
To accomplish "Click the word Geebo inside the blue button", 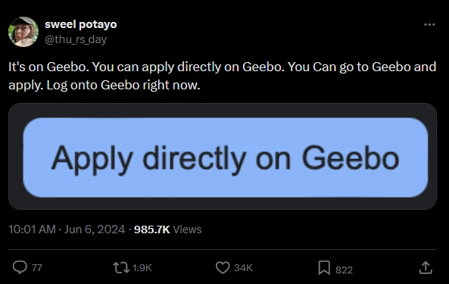I will click(x=351, y=158).
